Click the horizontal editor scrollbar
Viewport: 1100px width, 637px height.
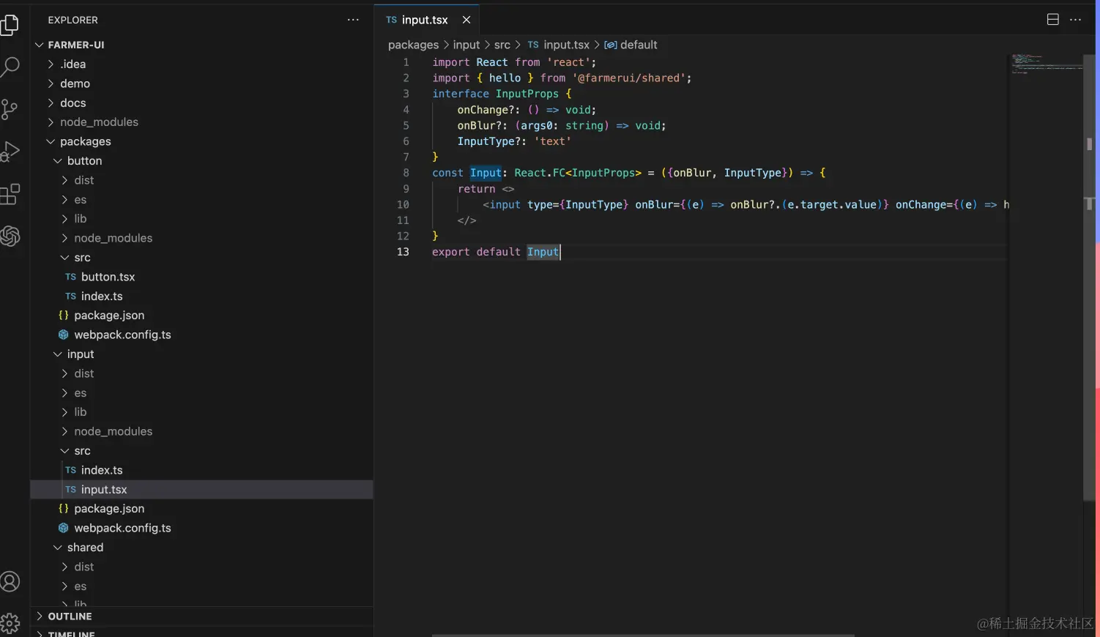[x=643, y=635]
